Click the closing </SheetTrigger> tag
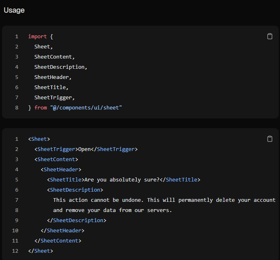The width and height of the screenshot is (280, 260). click(x=114, y=149)
